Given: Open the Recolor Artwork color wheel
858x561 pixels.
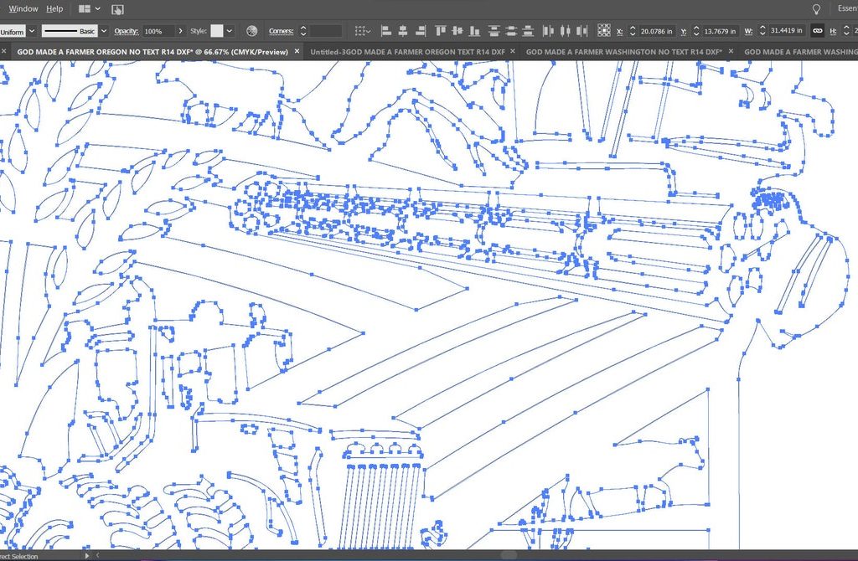Looking at the screenshot, I should click(x=251, y=31).
